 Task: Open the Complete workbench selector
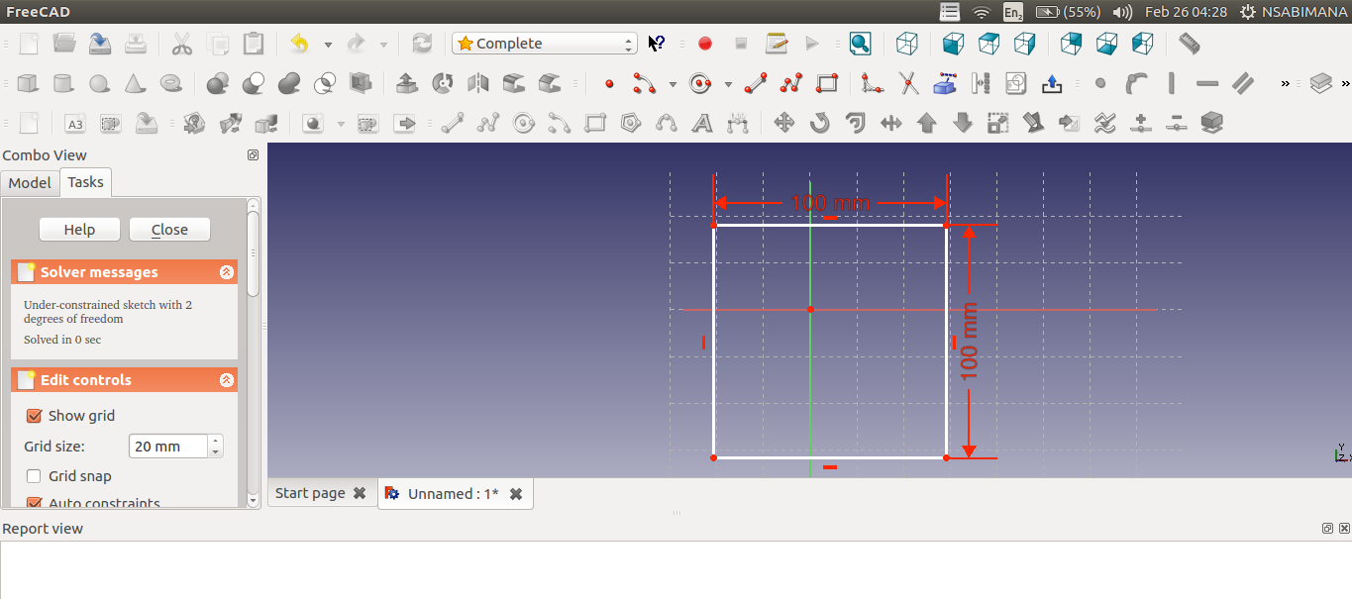point(545,44)
